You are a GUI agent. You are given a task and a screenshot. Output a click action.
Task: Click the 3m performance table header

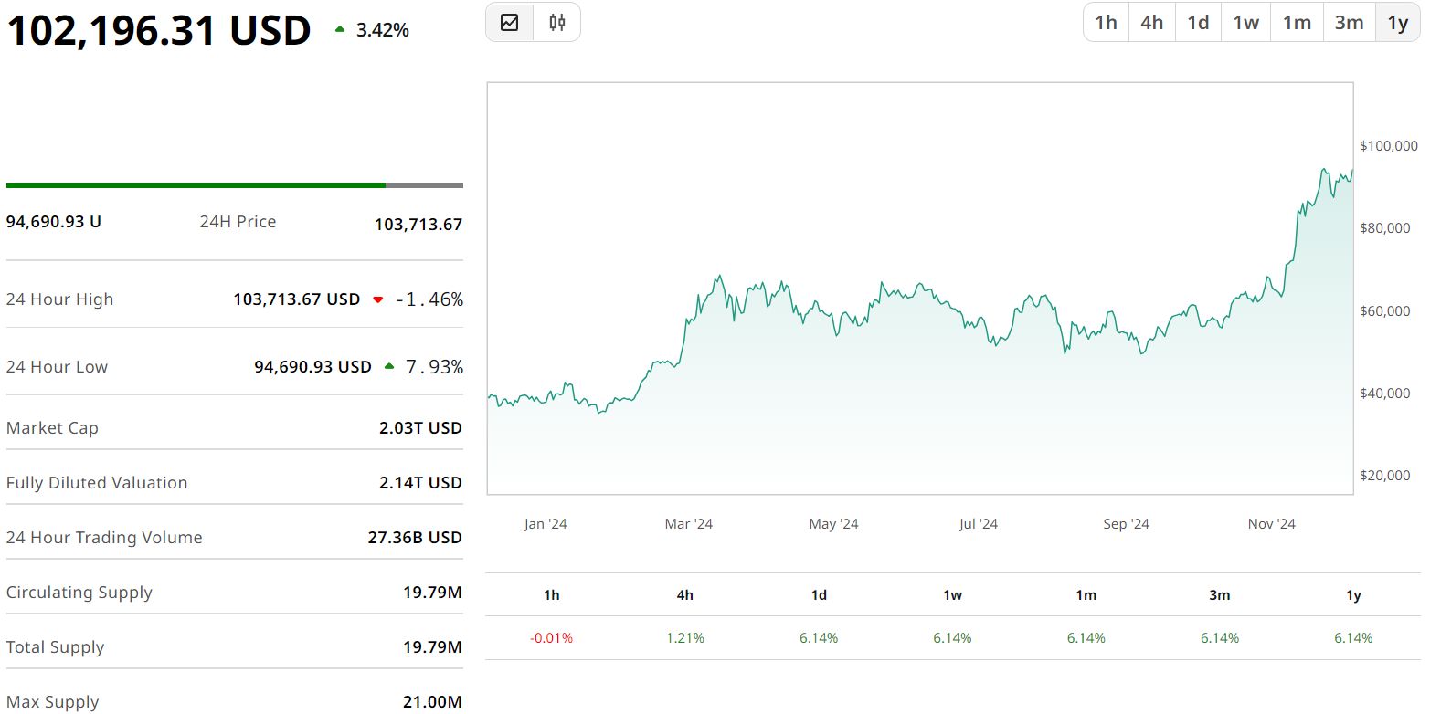1220,595
